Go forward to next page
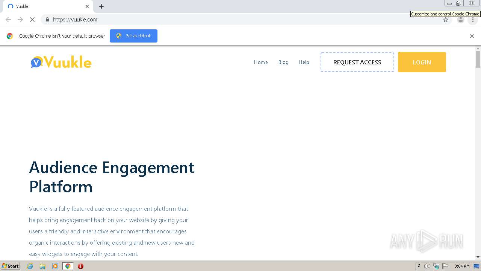The image size is (481, 271). (20, 20)
